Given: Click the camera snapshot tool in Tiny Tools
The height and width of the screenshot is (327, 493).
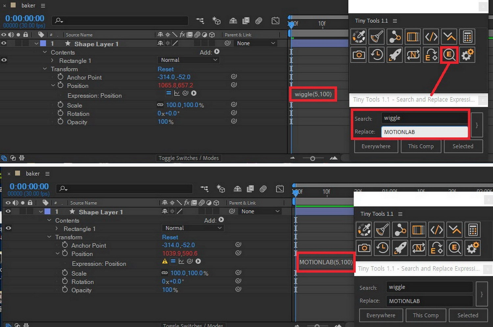Looking at the screenshot, I should point(358,55).
